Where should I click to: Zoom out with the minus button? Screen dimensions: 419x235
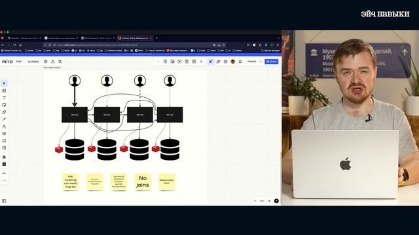(x=255, y=201)
